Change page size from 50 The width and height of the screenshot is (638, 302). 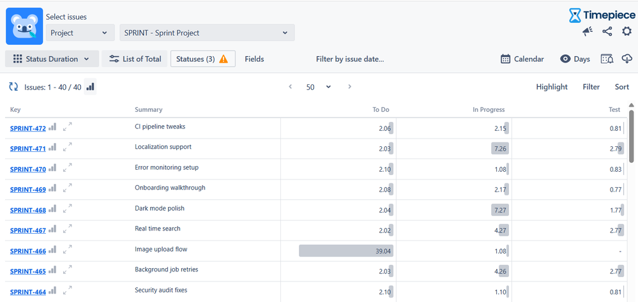pos(318,87)
